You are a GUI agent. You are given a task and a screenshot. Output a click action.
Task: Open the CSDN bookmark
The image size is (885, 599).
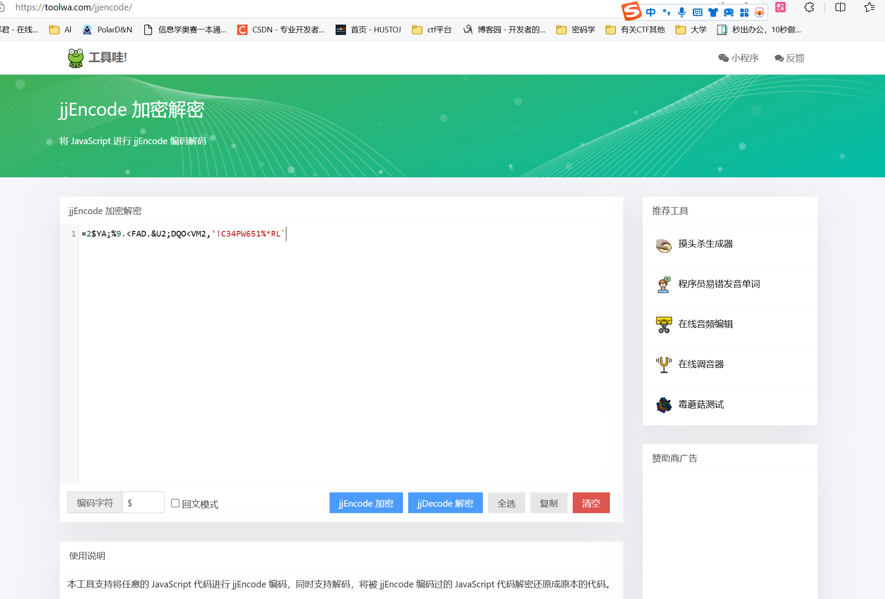coord(281,30)
